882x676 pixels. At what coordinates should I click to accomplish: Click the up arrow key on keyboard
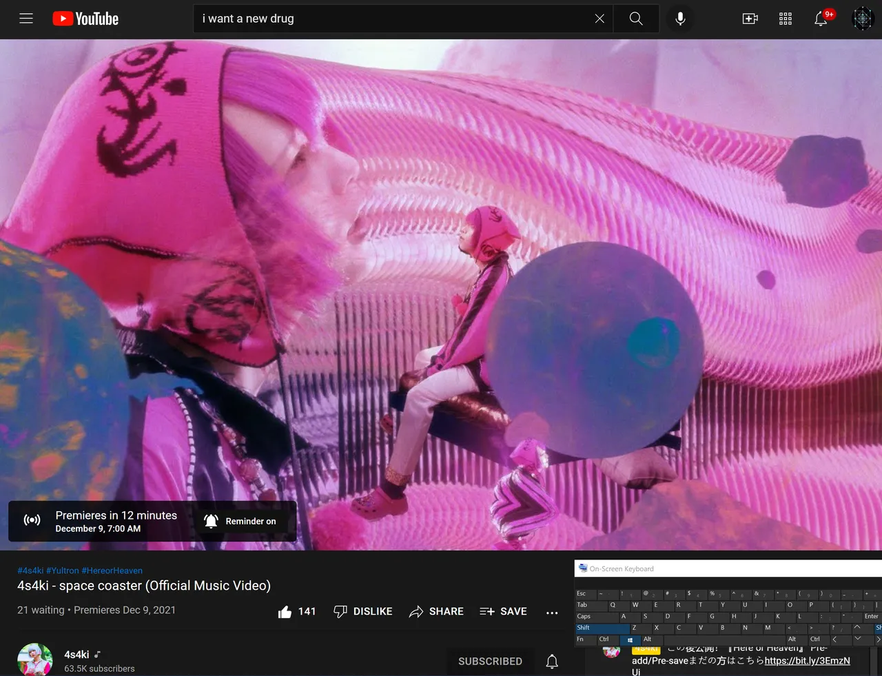point(863,628)
